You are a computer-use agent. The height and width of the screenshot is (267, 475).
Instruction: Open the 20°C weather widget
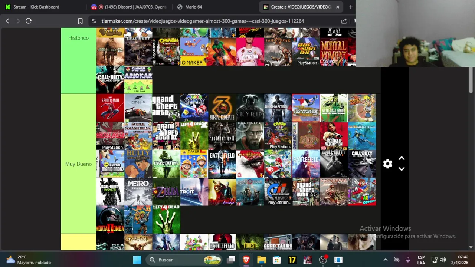(x=29, y=260)
